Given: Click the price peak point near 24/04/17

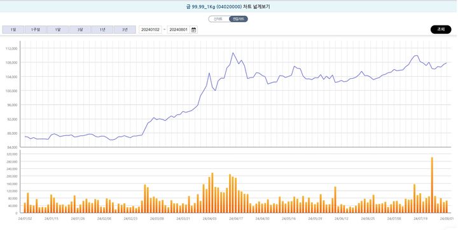Looking at the screenshot, I should pos(233,53).
